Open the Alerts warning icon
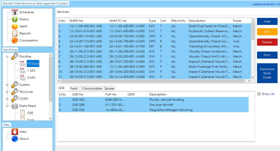Screen dimensions: 280x151 [15, 26]
